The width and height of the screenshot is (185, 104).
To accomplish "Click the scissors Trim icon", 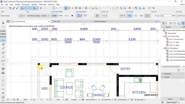I will (93, 8).
